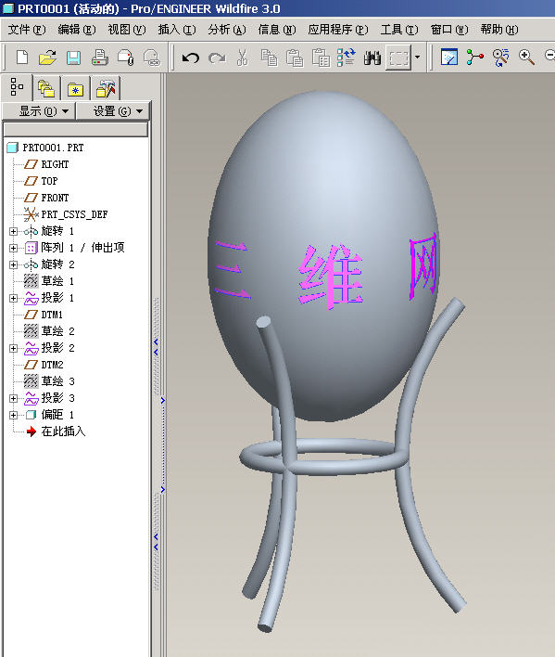Open the send-with-link icon
Image resolution: width=555 pixels, height=657 pixels.
151,58
